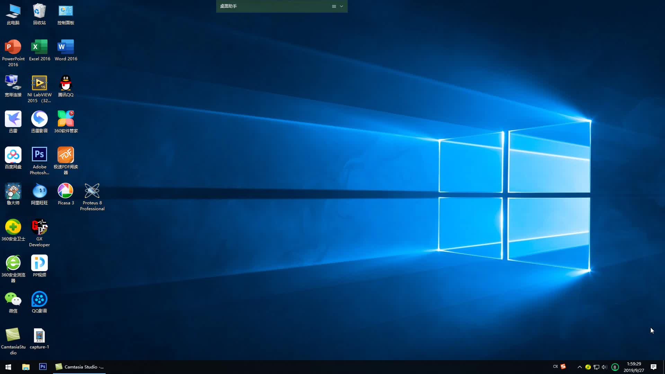Expand the 桌面助手 dropdown chevron
This screenshot has height=374, width=665.
pyautogui.click(x=342, y=6)
